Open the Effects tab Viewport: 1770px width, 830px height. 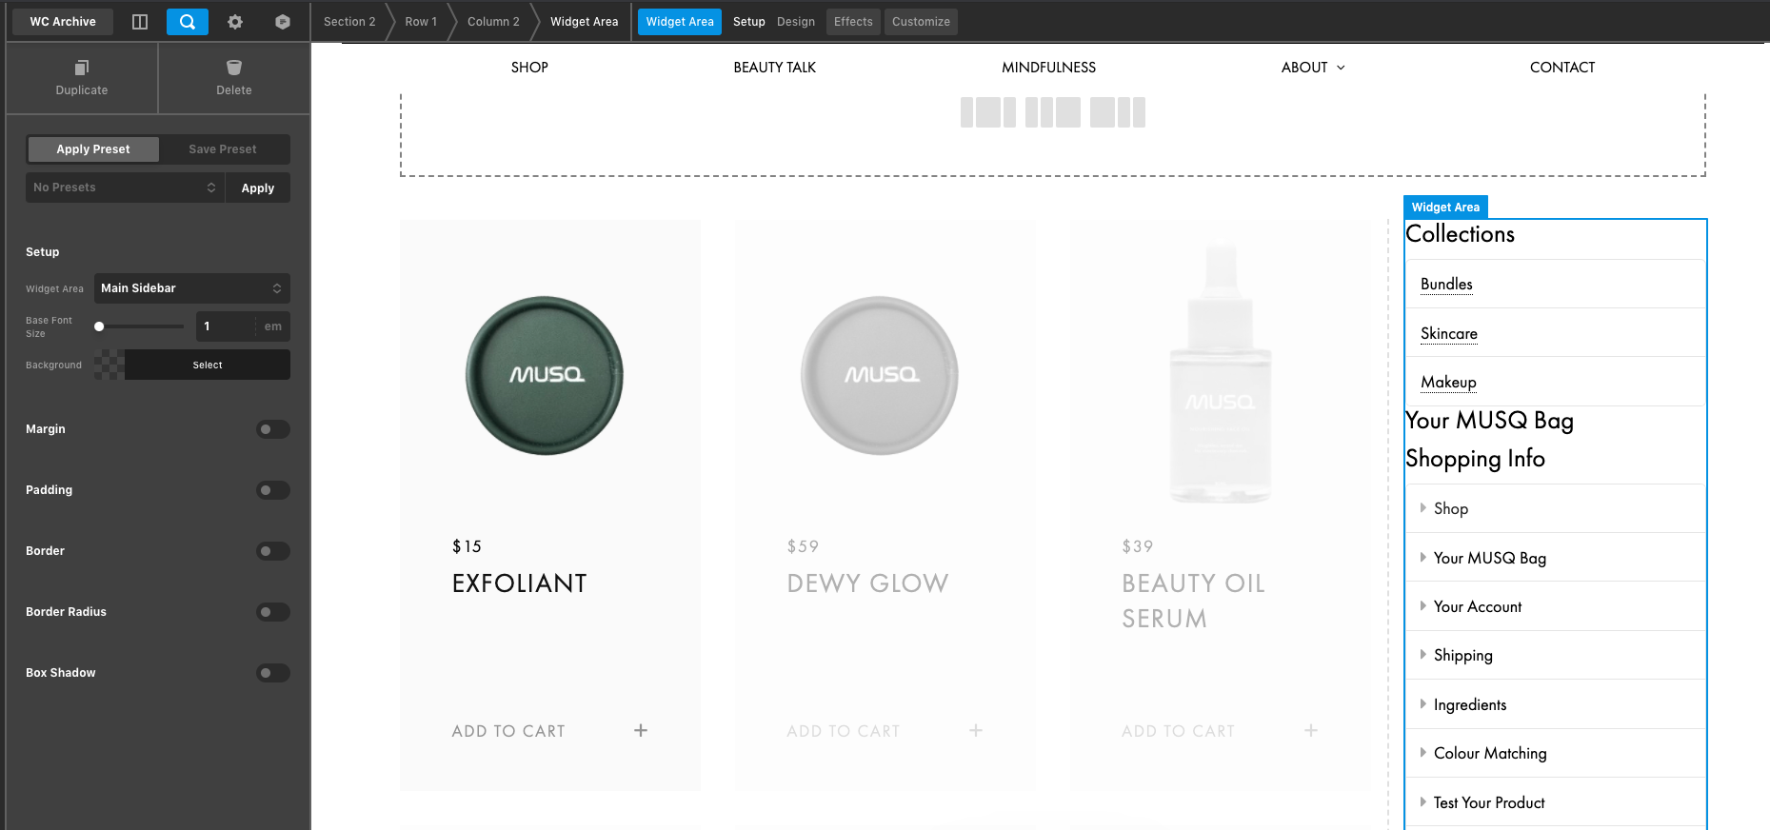coord(853,22)
